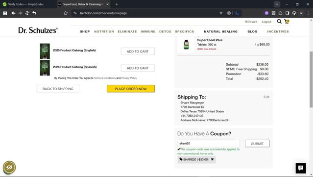Bookmark this page with the star icon

click(221, 13)
